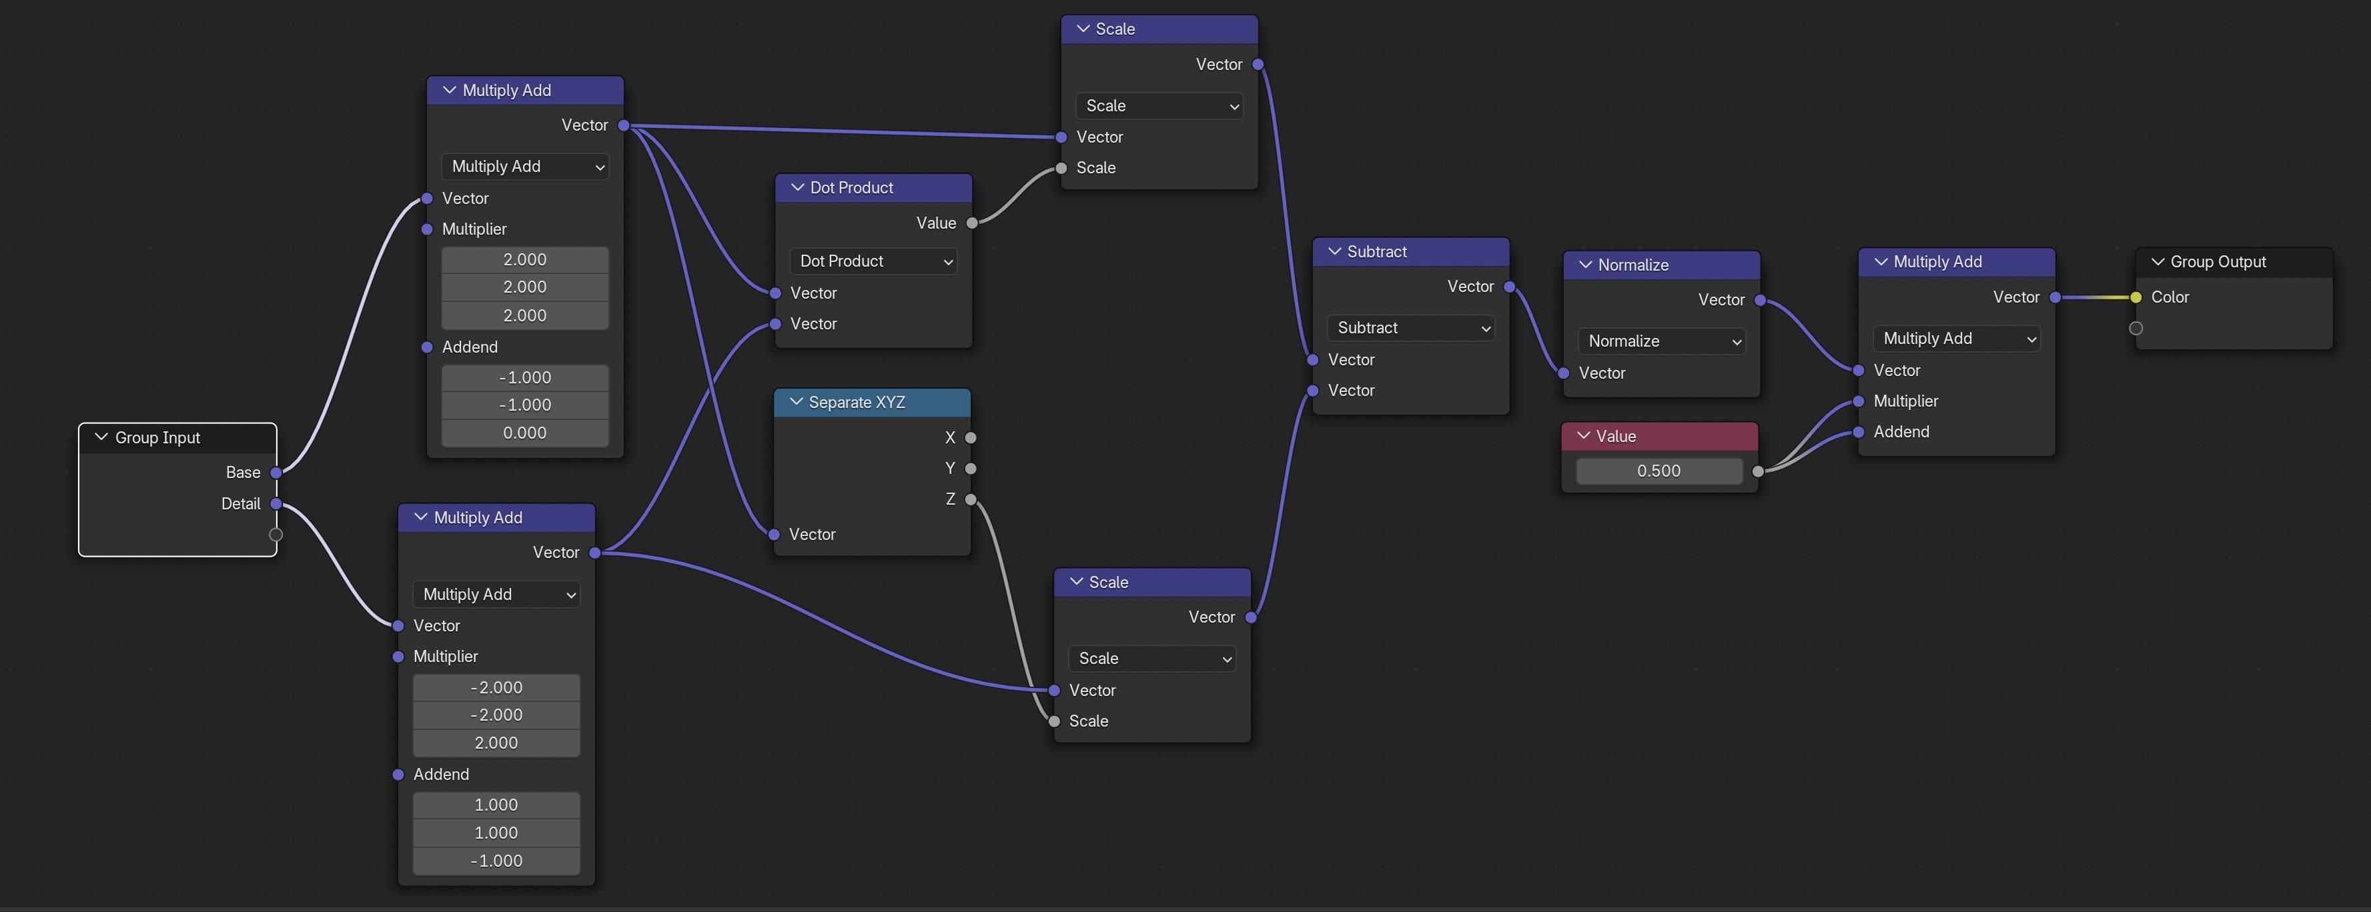Click Separate XYZ Z output socket
This screenshot has height=912, width=2371.
pyautogui.click(x=970, y=499)
